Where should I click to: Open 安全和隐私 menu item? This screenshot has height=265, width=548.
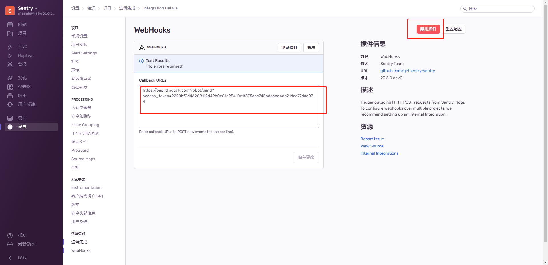click(81, 116)
